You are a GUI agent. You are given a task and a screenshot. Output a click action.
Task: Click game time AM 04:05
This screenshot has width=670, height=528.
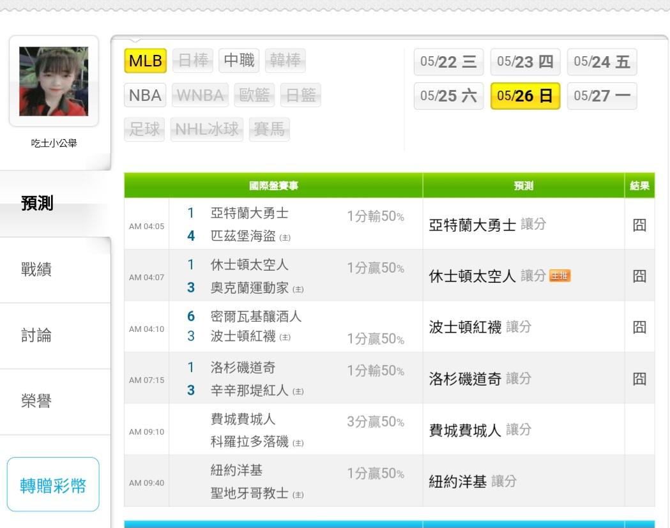146,227
